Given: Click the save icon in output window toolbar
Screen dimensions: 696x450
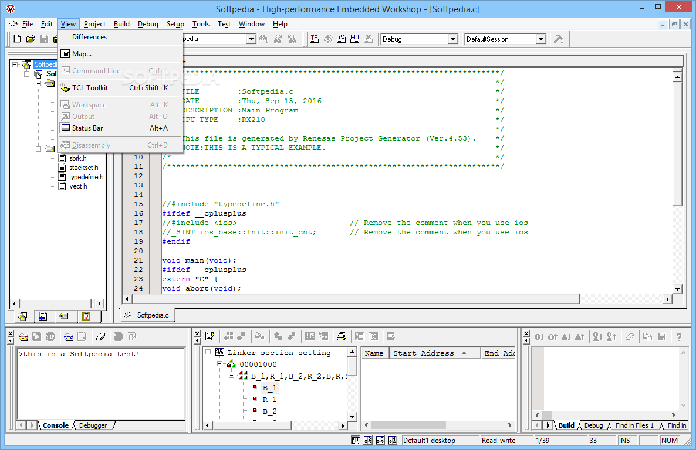Looking at the screenshot, I should [662, 337].
